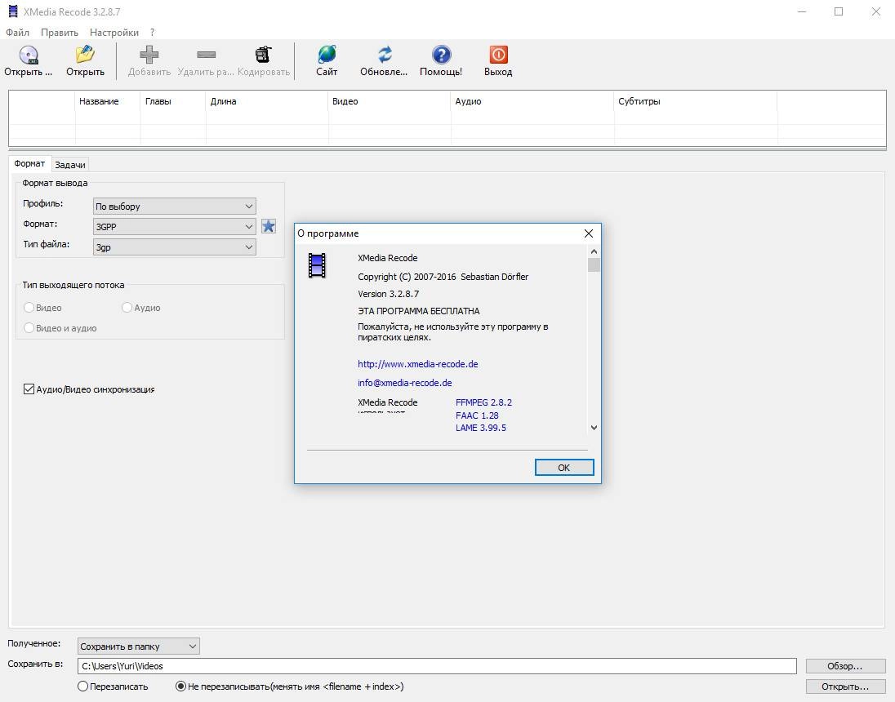Select the Видео и аудио radio button

[29, 328]
